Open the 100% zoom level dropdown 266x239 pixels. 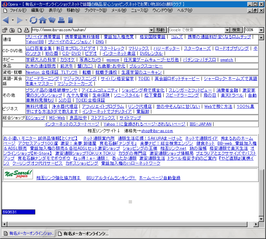[261, 30]
